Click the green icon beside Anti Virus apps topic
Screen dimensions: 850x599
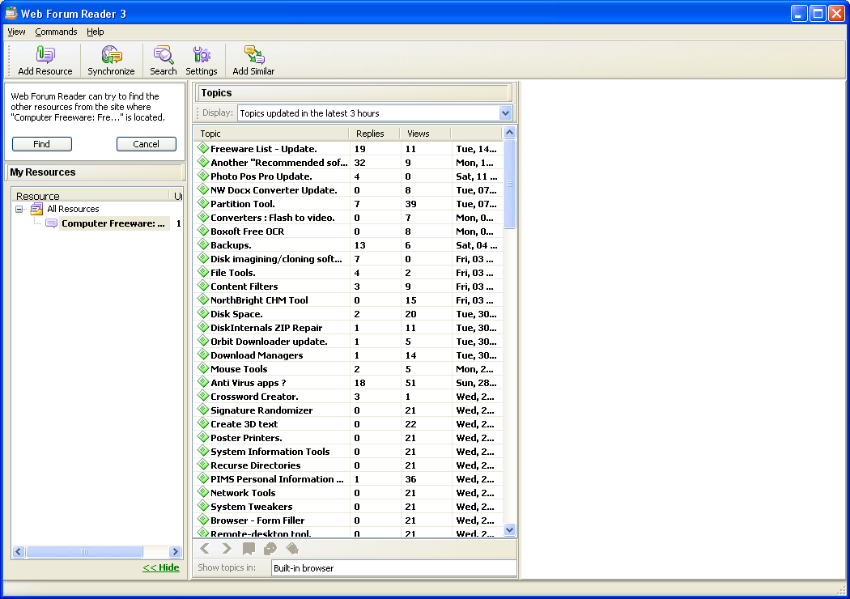(203, 383)
